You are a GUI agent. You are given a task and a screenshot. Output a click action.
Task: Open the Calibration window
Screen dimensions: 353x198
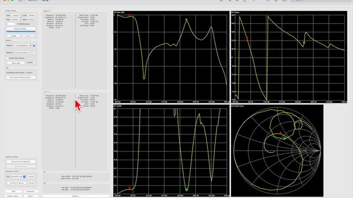[x=30, y=191]
